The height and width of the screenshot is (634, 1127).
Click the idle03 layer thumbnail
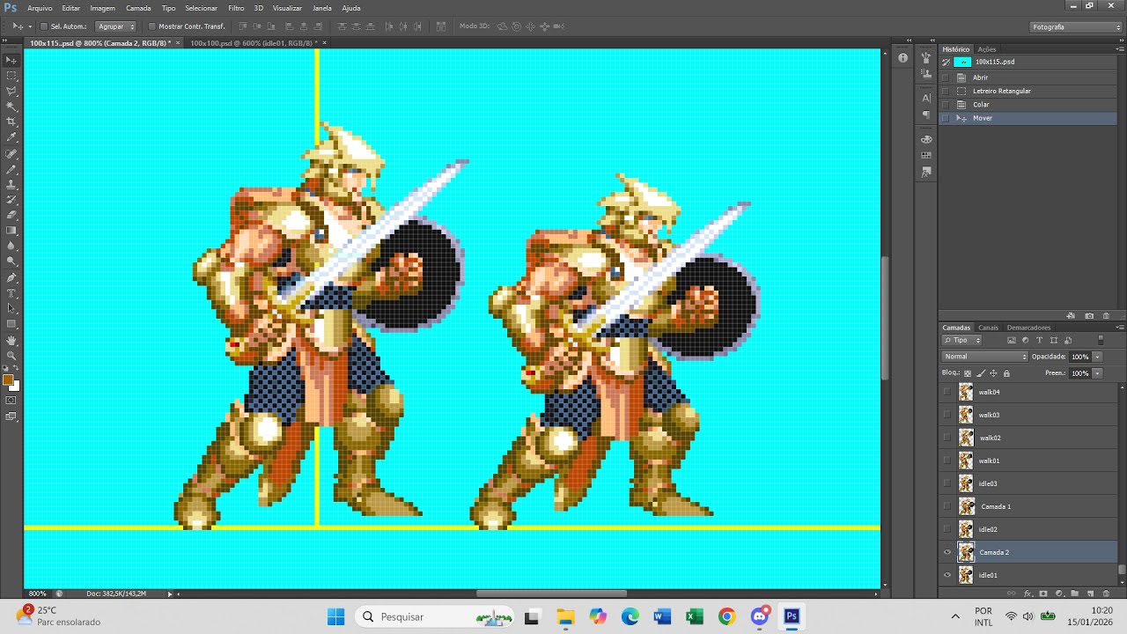pos(966,483)
